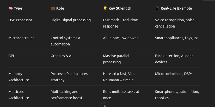215x107 pixels.
Task: Click the Digital signal processing cell
Action: 71,20
